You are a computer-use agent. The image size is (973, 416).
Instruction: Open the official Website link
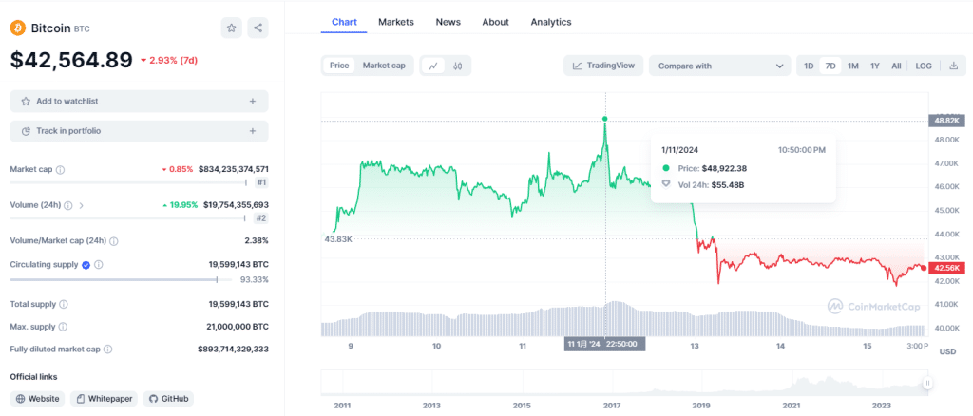click(x=38, y=399)
